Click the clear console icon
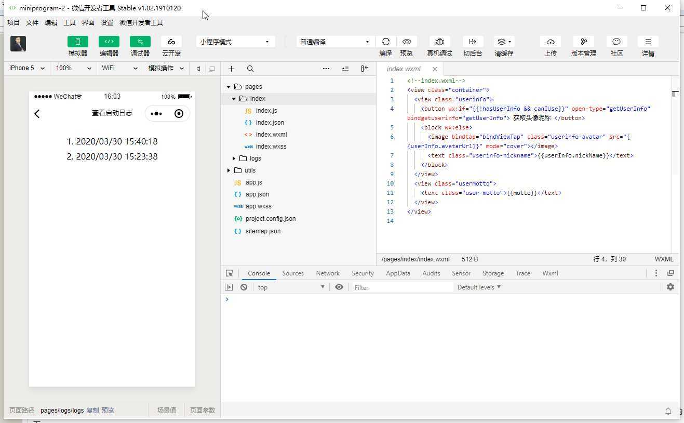This screenshot has width=684, height=423. pyautogui.click(x=244, y=287)
